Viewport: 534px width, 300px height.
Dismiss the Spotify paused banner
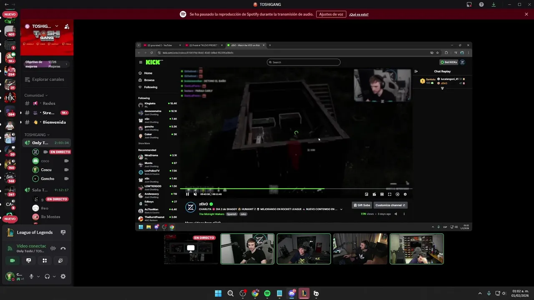[526, 14]
